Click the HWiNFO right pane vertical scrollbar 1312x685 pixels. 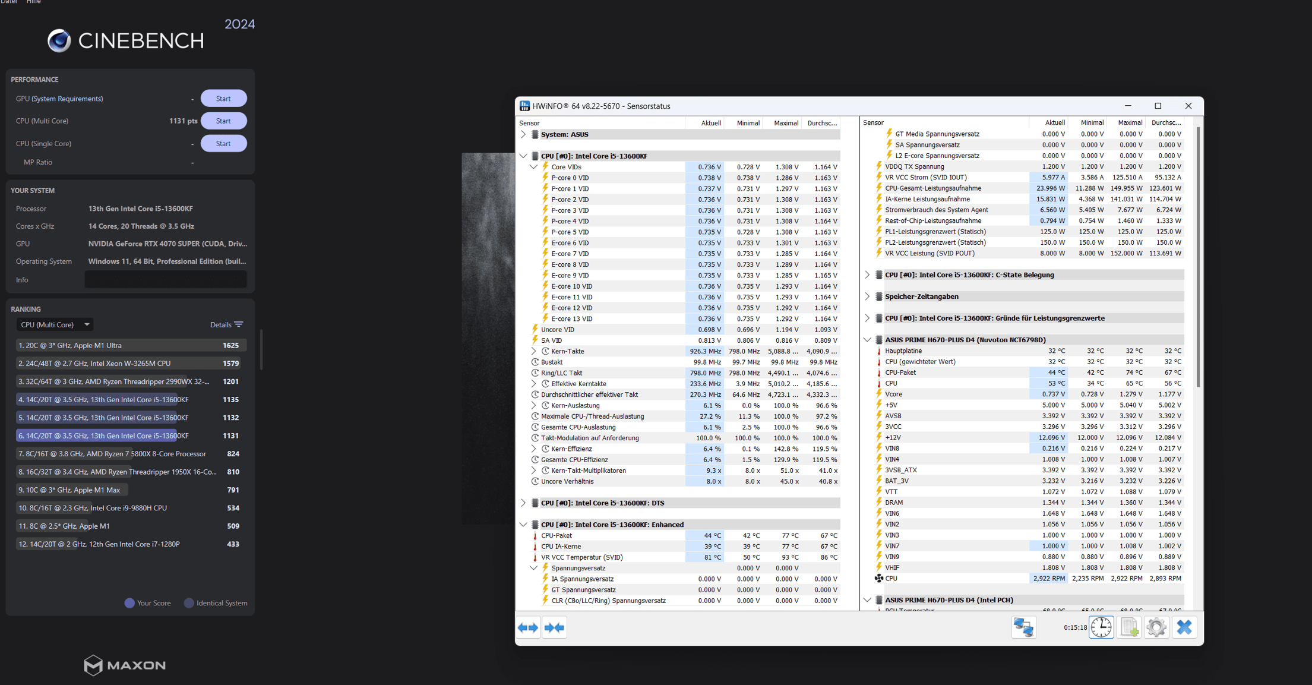1198,256
